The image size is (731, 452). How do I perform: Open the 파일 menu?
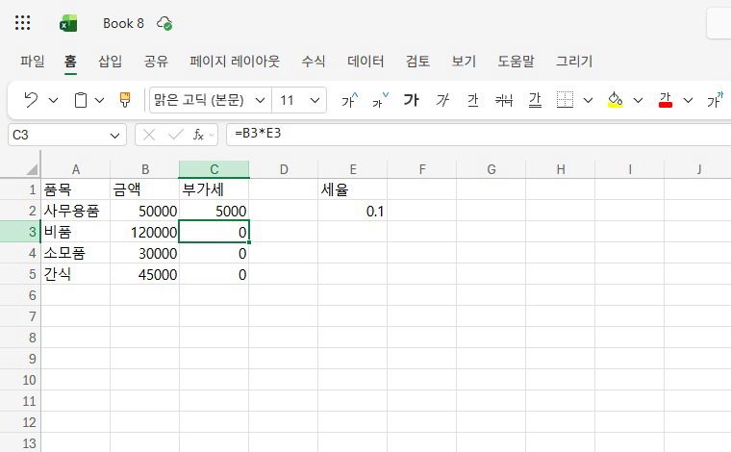tap(32, 61)
